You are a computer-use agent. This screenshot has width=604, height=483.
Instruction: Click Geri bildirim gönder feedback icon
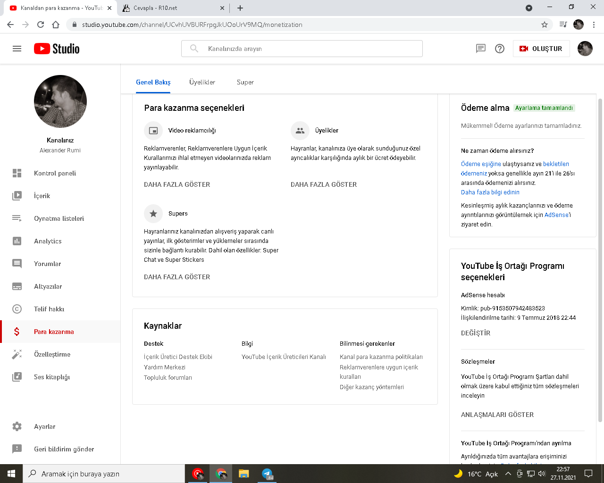pos(17,449)
